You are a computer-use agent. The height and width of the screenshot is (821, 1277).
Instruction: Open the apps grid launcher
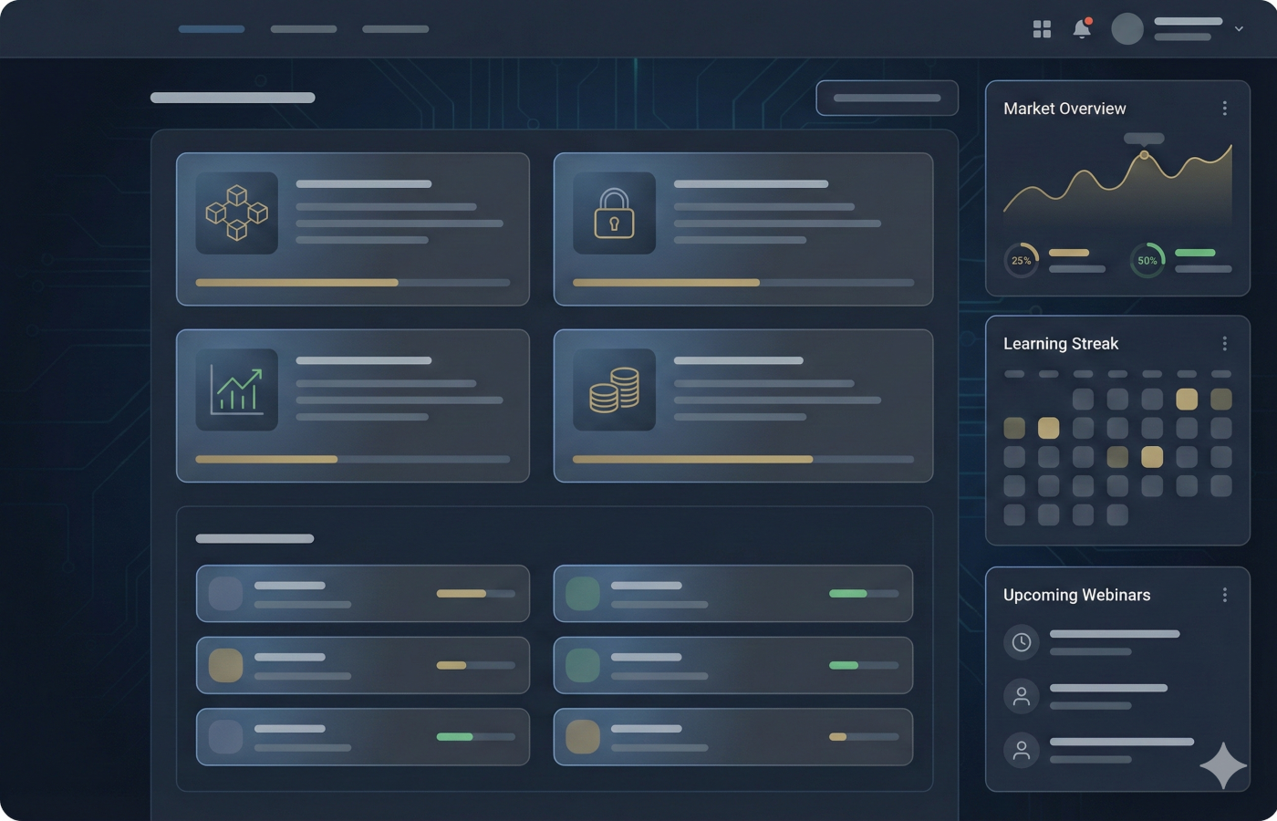(x=1041, y=28)
